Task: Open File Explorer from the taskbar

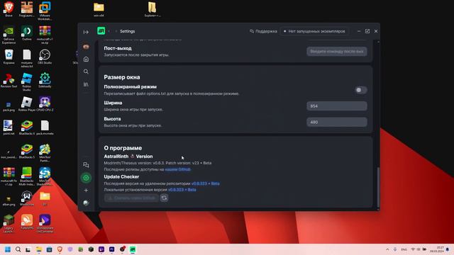Action: pyautogui.click(x=39, y=249)
